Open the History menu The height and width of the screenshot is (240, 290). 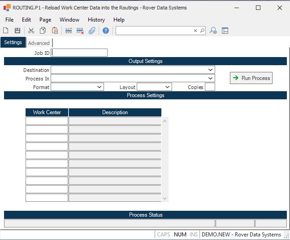tap(96, 20)
